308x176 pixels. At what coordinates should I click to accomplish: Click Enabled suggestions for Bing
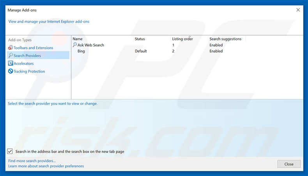216,51
